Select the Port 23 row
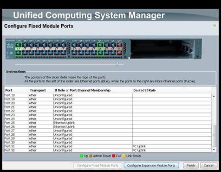221x172 pixels. (x=108, y=115)
